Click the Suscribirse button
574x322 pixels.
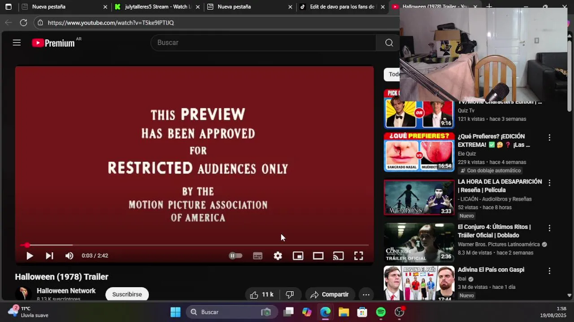[127, 294]
